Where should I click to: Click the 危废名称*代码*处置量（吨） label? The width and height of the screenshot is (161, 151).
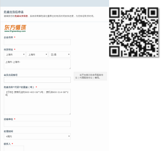point(19,87)
